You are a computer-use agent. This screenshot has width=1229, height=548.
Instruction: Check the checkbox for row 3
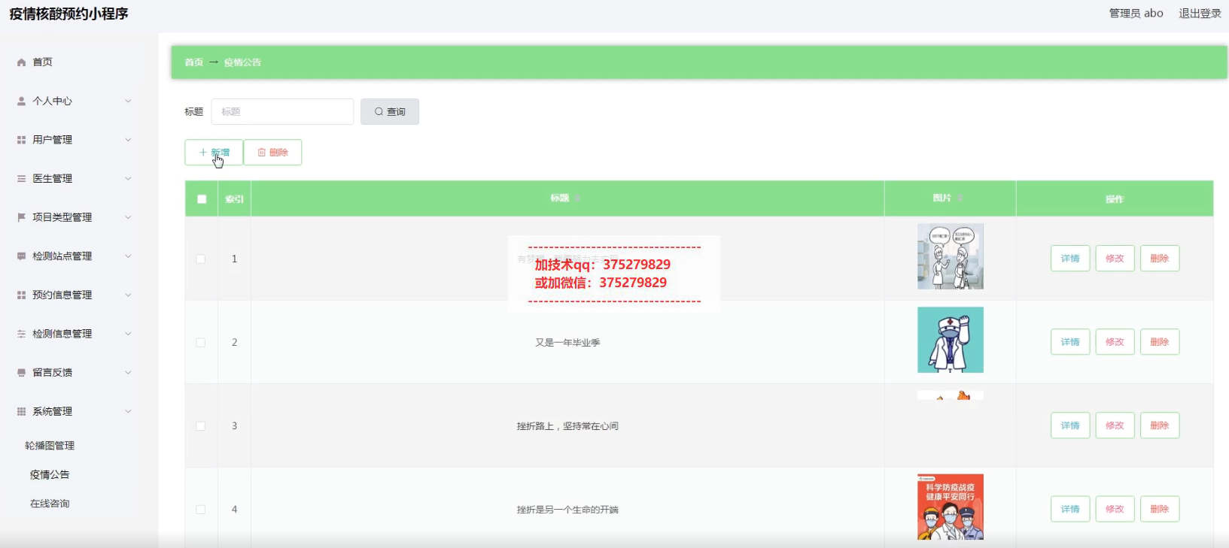pos(201,426)
